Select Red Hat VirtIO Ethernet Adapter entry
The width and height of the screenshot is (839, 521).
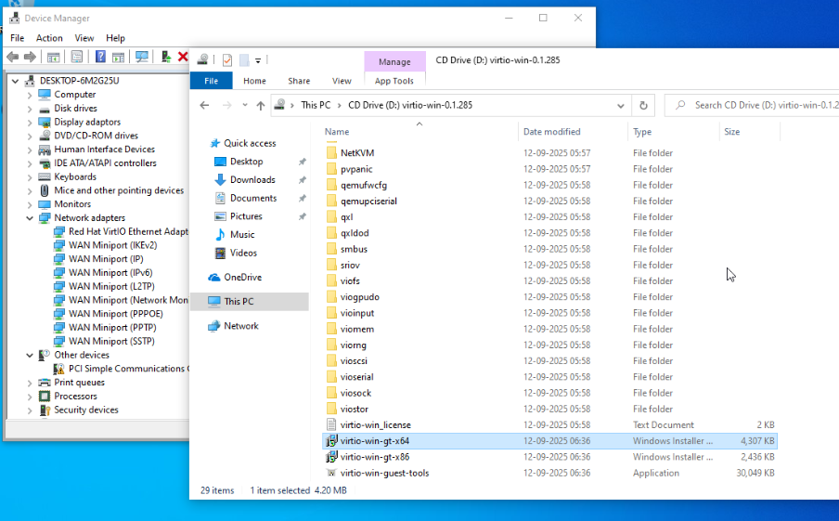pyautogui.click(x=128, y=231)
